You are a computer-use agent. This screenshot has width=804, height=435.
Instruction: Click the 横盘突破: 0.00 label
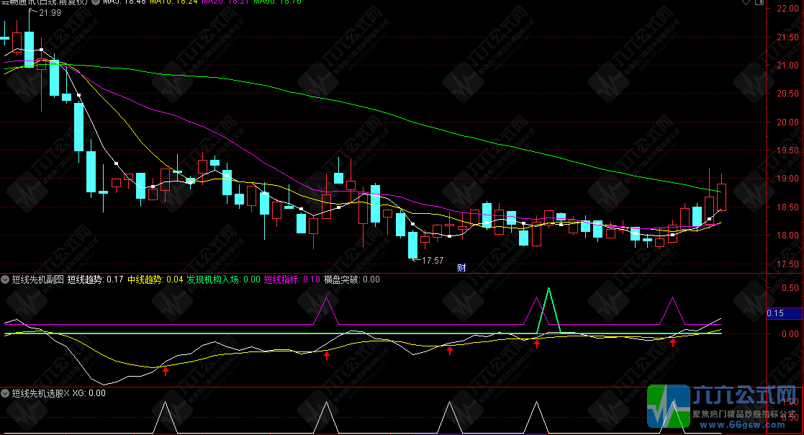pyautogui.click(x=352, y=279)
